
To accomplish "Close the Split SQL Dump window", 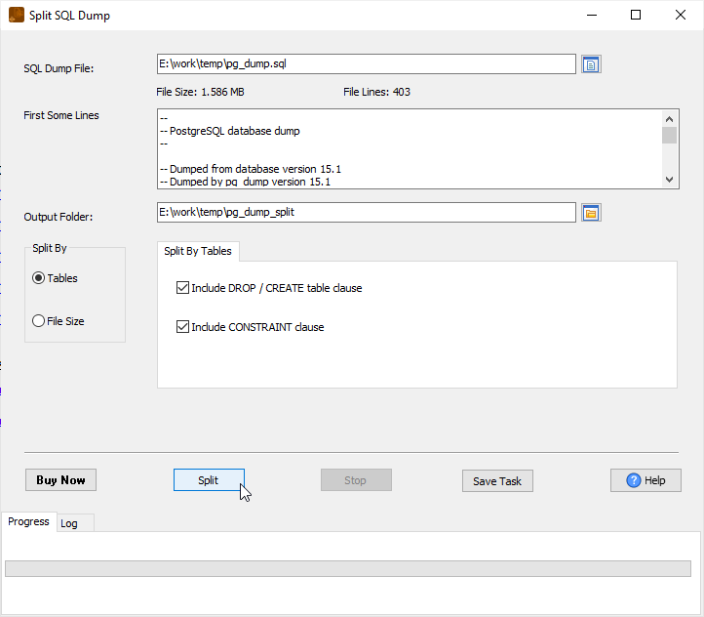I will [x=681, y=15].
